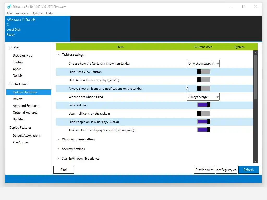Click the Control Panel section heading
Image resolution: width=267 pixels, height=200 pixels.
[19, 84]
